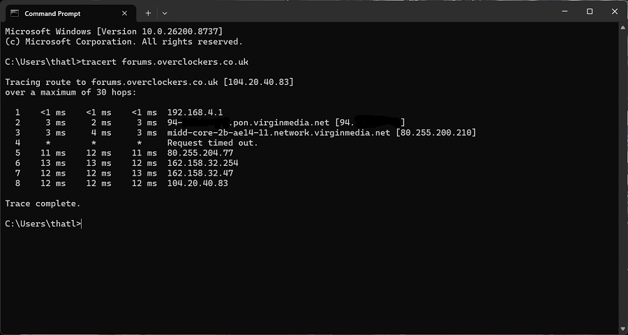The width and height of the screenshot is (628, 335).
Task: Click the active prompt line C:\Users\thatl>
Action: pyautogui.click(x=43, y=224)
